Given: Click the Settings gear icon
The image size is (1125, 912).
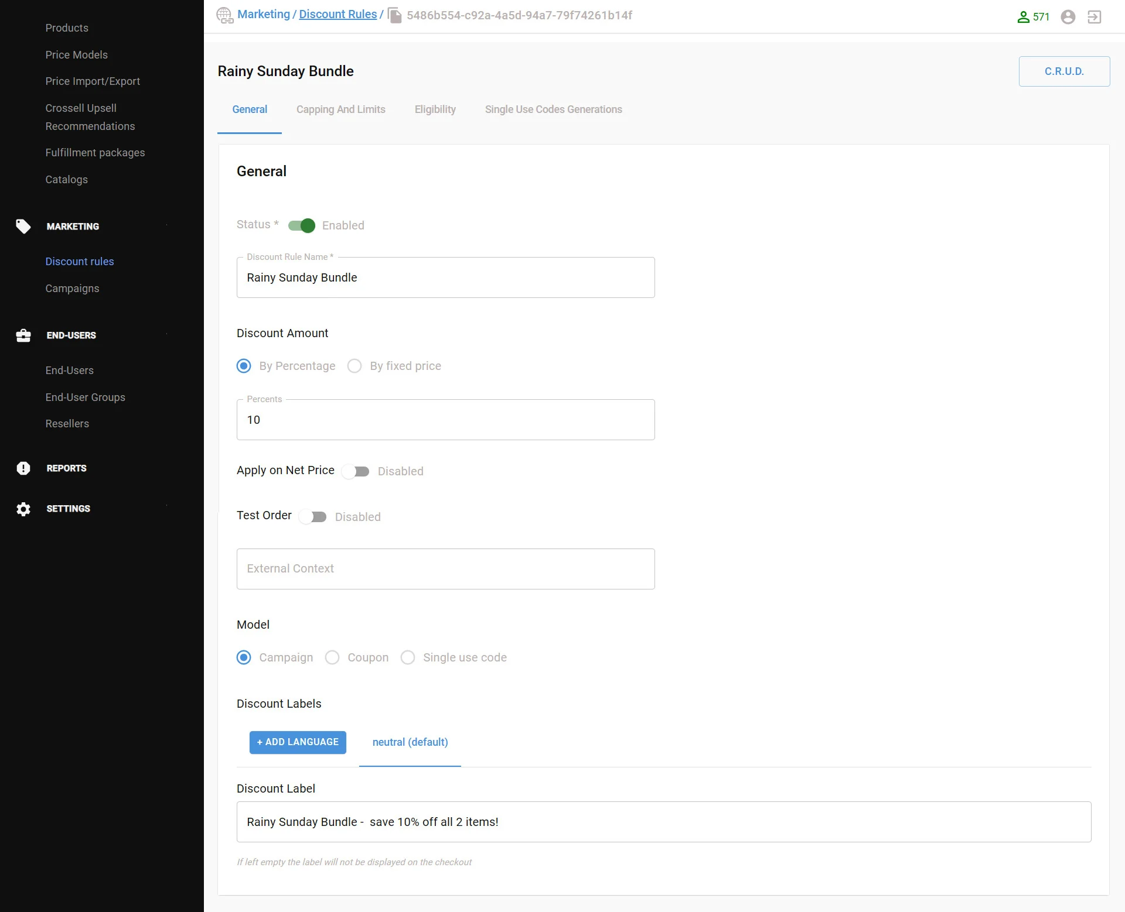Looking at the screenshot, I should 23,509.
